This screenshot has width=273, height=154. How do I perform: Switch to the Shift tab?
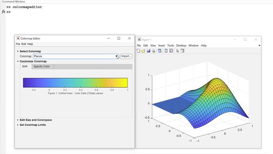pyautogui.click(x=26, y=67)
